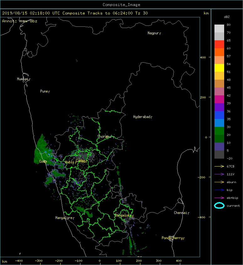Click the 'Tz 30' text in header

pyautogui.click(x=142, y=13)
